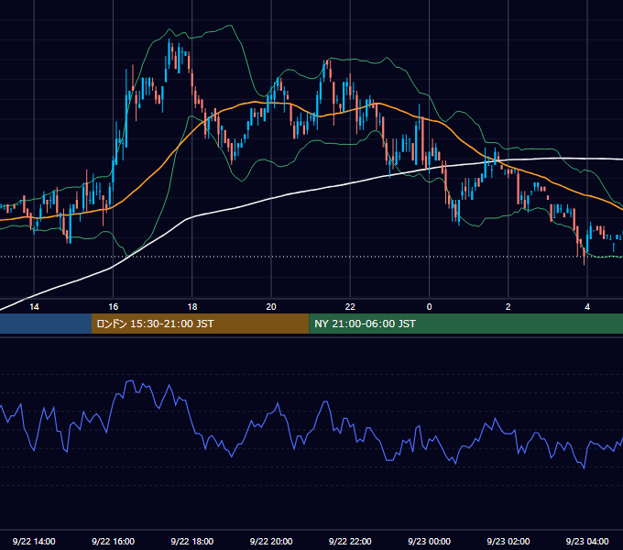Image resolution: width=623 pixels, height=550 pixels.
Task: Click the 0 hour label on price axis
Action: [x=429, y=307]
